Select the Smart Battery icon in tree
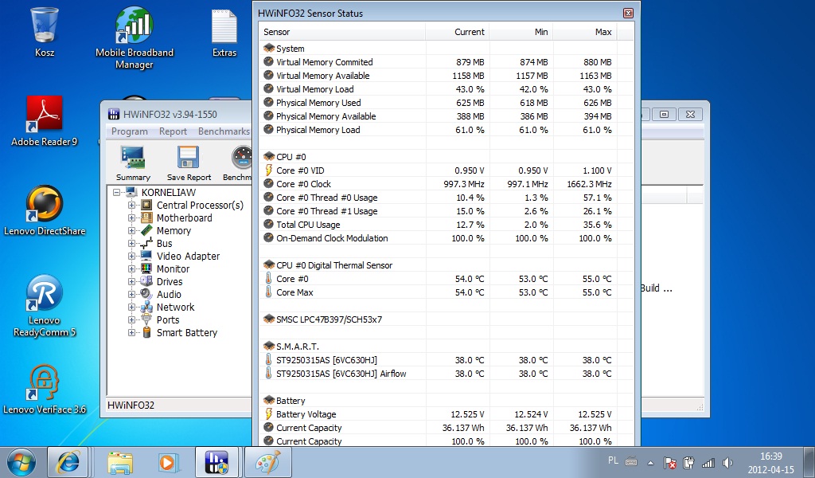This screenshot has height=478, width=815. coord(147,332)
